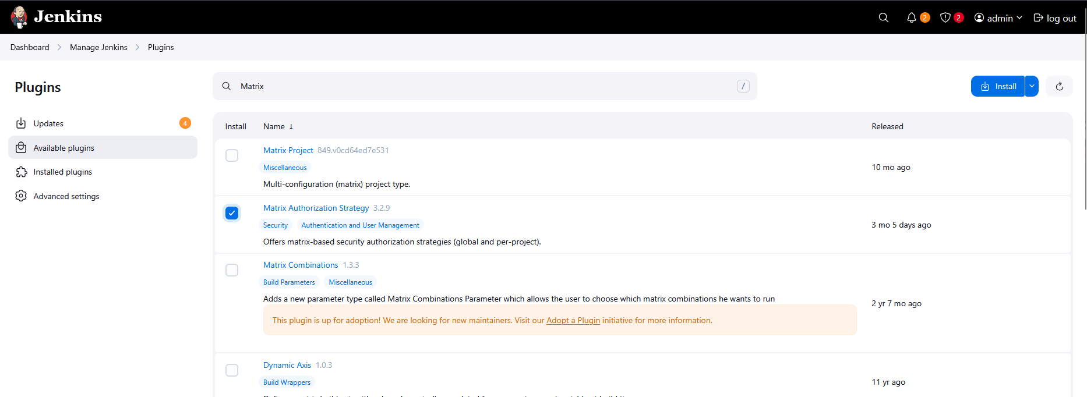Screen dimensions: 1087x397
Task: Click the Jenkins title text
Action: tap(68, 16)
